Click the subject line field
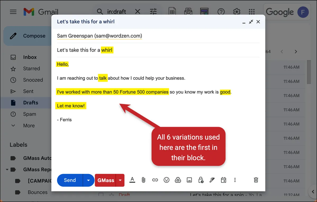 (x=158, y=50)
